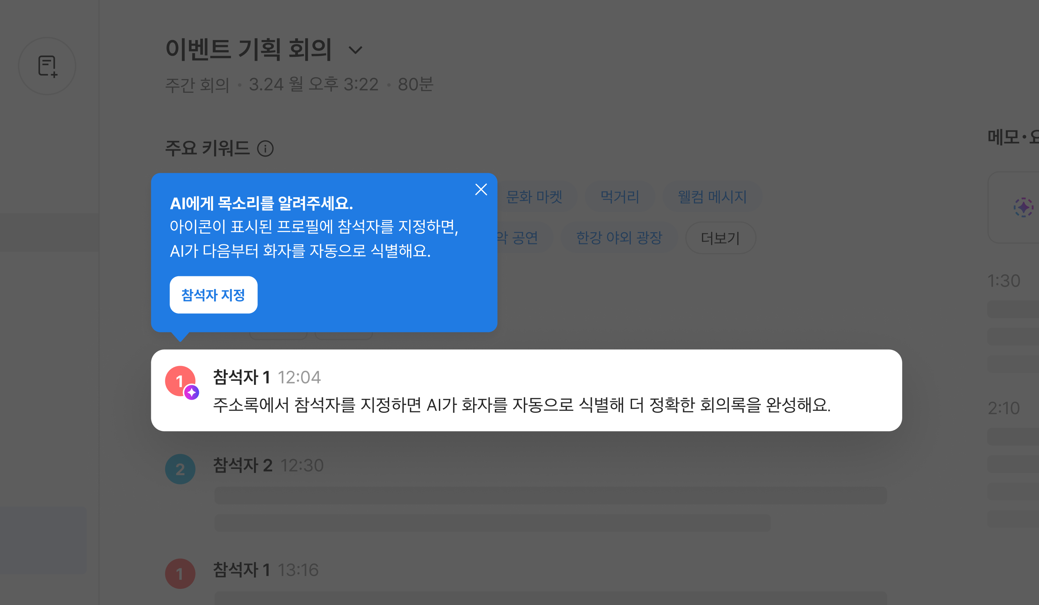Click the 12:04 timestamp beside 참석자 1
Viewport: 1039px width, 605px height.
point(300,377)
